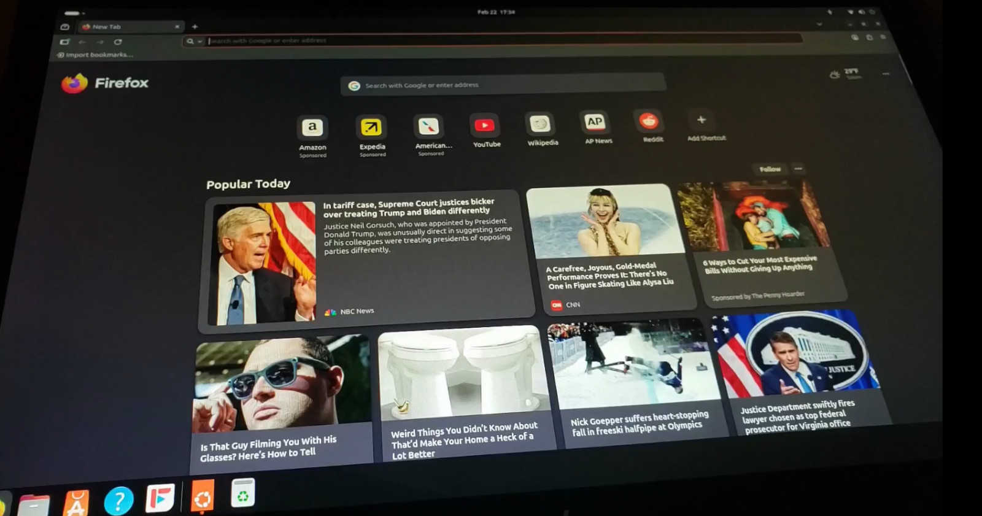
Task: Open the Reddit shortcut
Action: coord(651,126)
